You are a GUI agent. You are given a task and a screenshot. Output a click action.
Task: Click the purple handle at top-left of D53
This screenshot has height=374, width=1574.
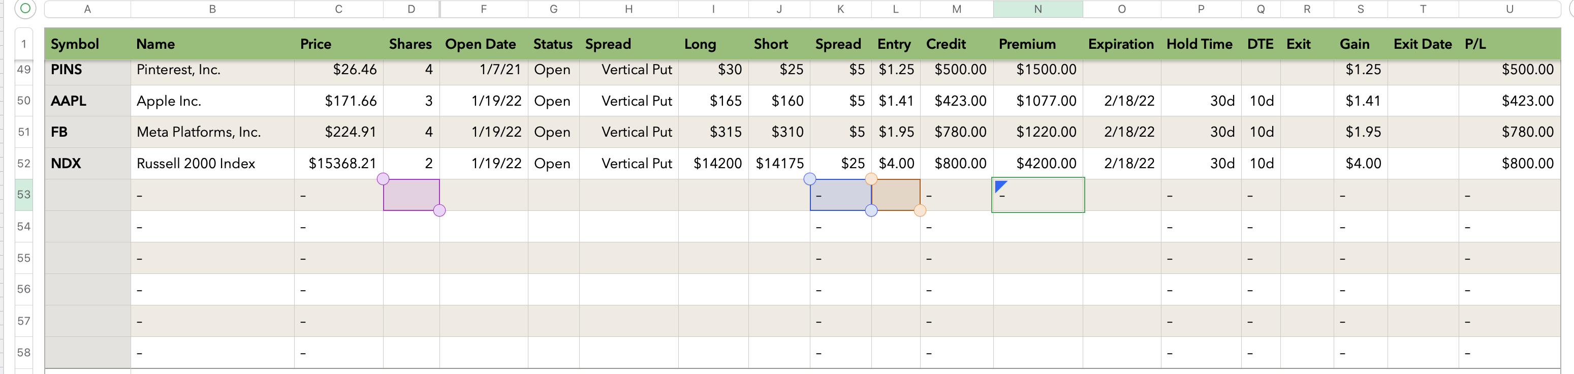pos(383,179)
